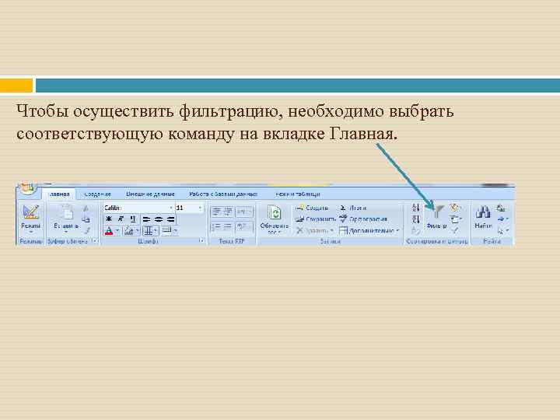Click the Replace icon in Найти group
The height and width of the screenshot is (420, 560).
point(501,208)
